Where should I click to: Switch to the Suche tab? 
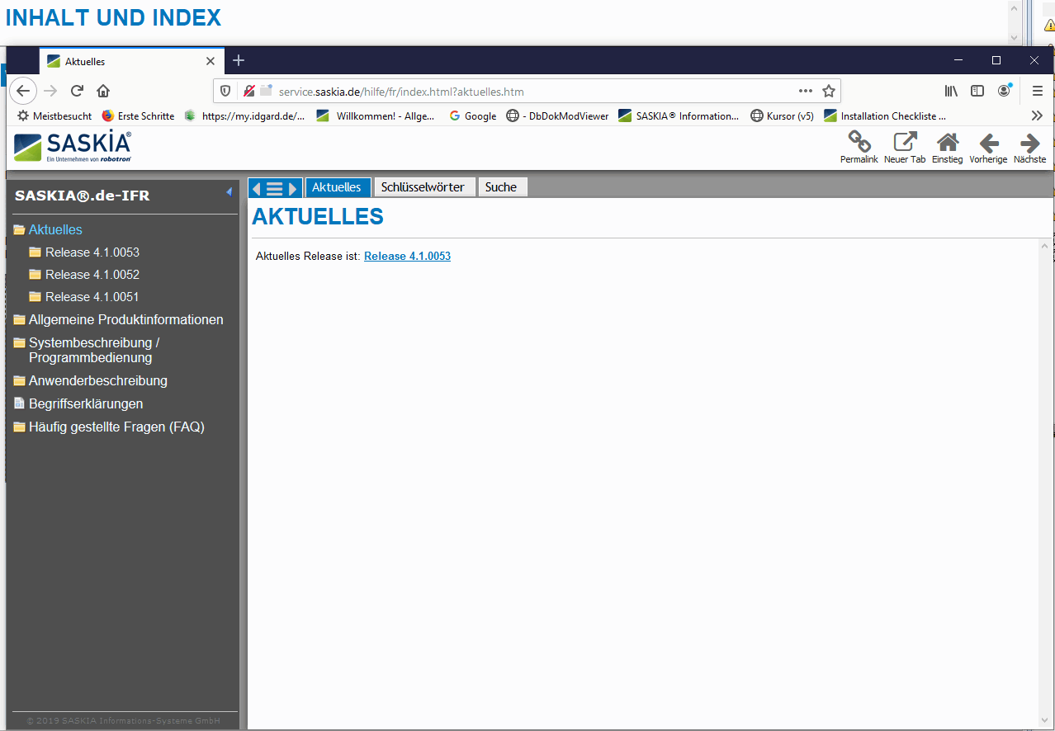(500, 187)
